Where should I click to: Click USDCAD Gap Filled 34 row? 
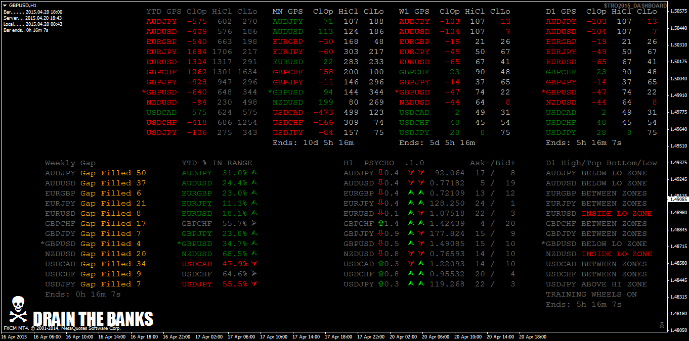tap(96, 264)
